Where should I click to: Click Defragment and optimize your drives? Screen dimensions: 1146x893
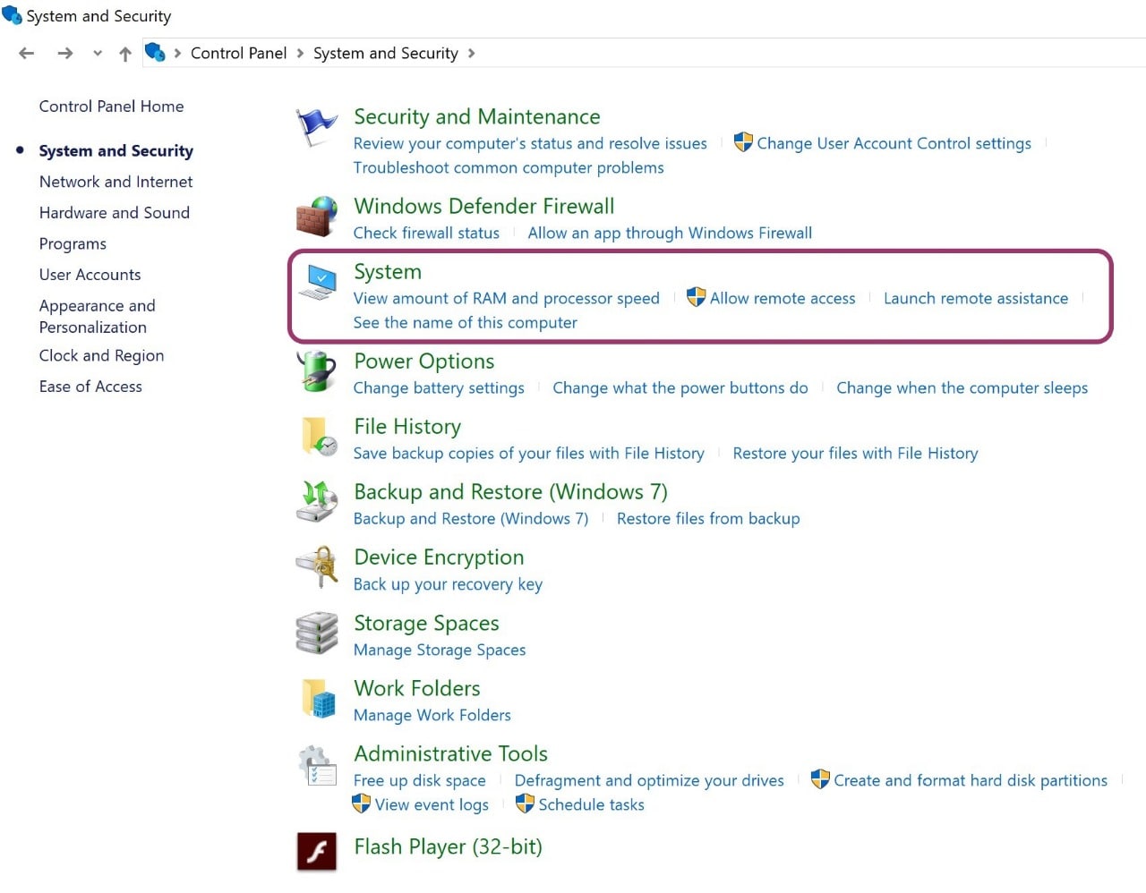[649, 781]
